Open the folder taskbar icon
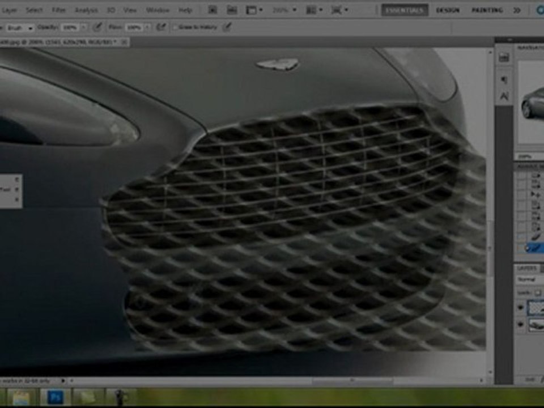The width and height of the screenshot is (544, 408). [88, 398]
